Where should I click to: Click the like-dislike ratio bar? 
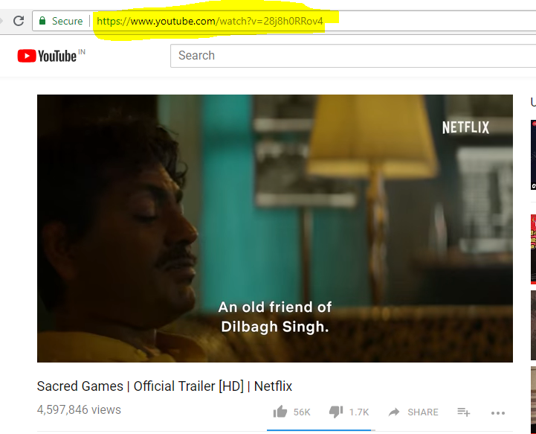coord(321,430)
